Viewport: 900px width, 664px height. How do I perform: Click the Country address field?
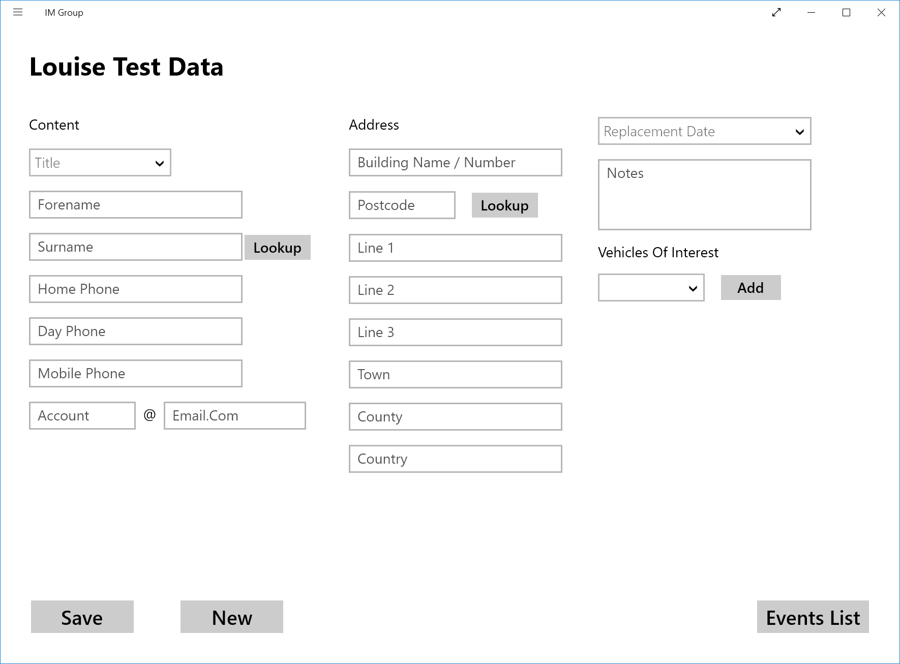tap(455, 459)
